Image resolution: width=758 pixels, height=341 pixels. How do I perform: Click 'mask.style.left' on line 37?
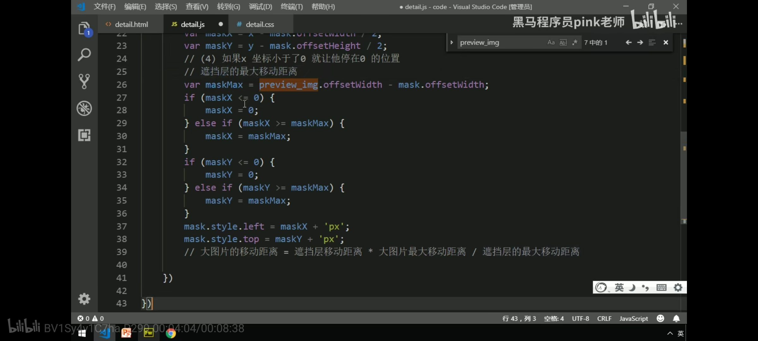224,226
